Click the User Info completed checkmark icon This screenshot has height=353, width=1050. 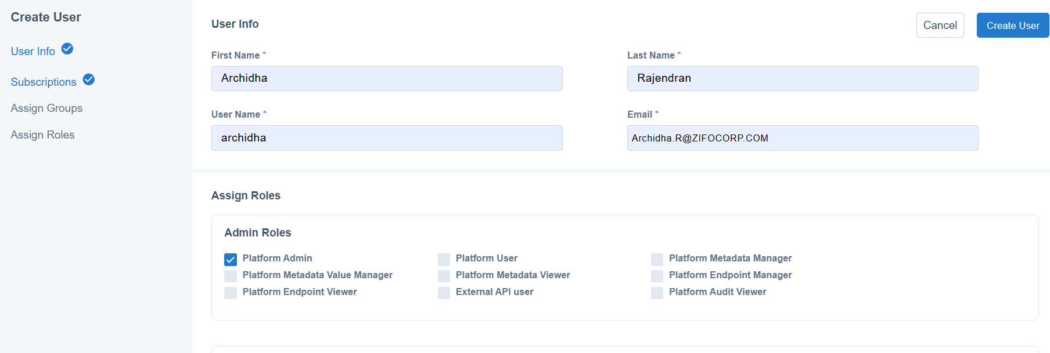pyautogui.click(x=67, y=49)
